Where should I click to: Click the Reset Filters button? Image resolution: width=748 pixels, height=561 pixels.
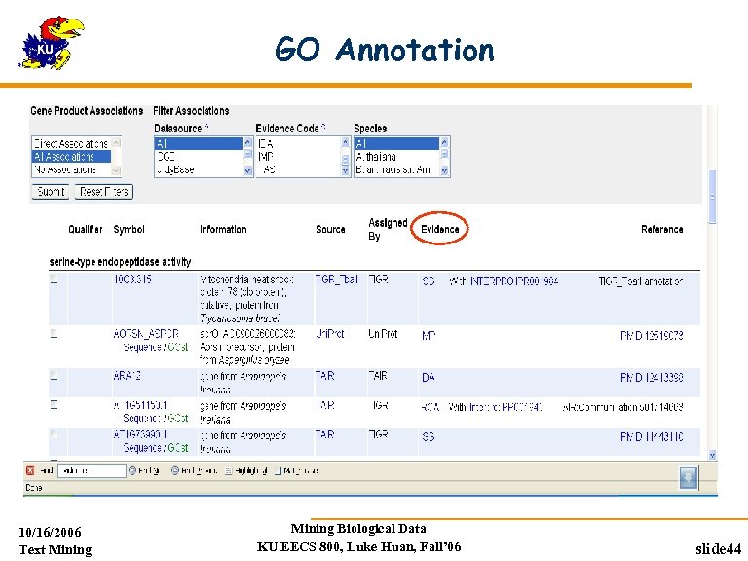(103, 192)
